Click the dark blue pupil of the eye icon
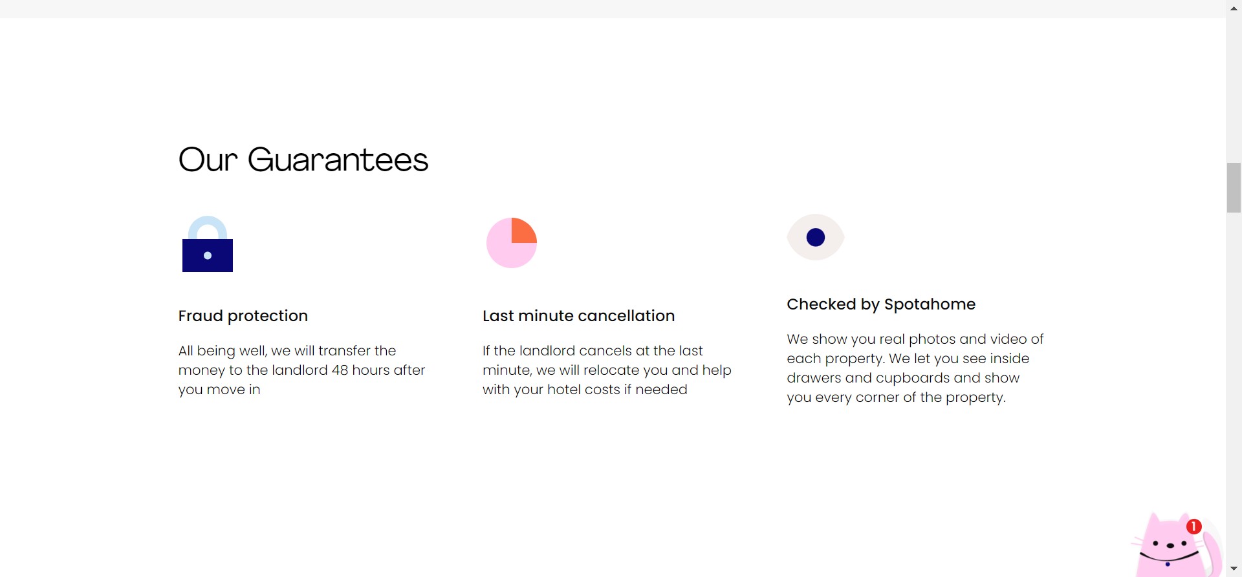The height and width of the screenshot is (577, 1242). click(x=815, y=237)
